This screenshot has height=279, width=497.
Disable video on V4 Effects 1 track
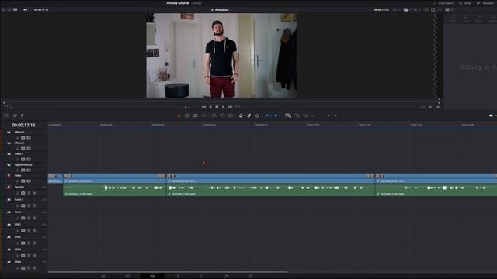point(29,148)
